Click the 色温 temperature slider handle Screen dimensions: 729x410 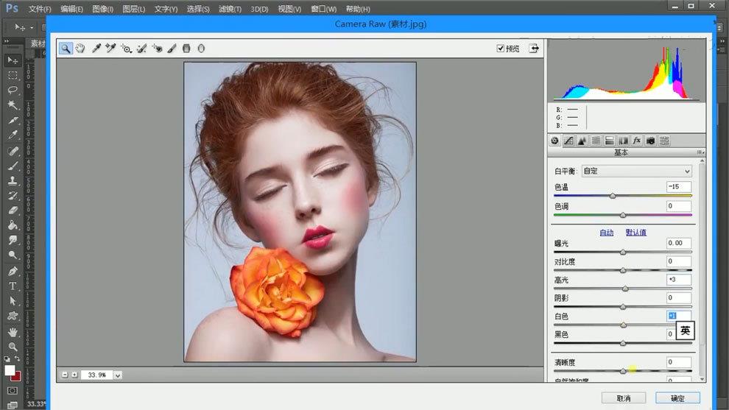(613, 196)
